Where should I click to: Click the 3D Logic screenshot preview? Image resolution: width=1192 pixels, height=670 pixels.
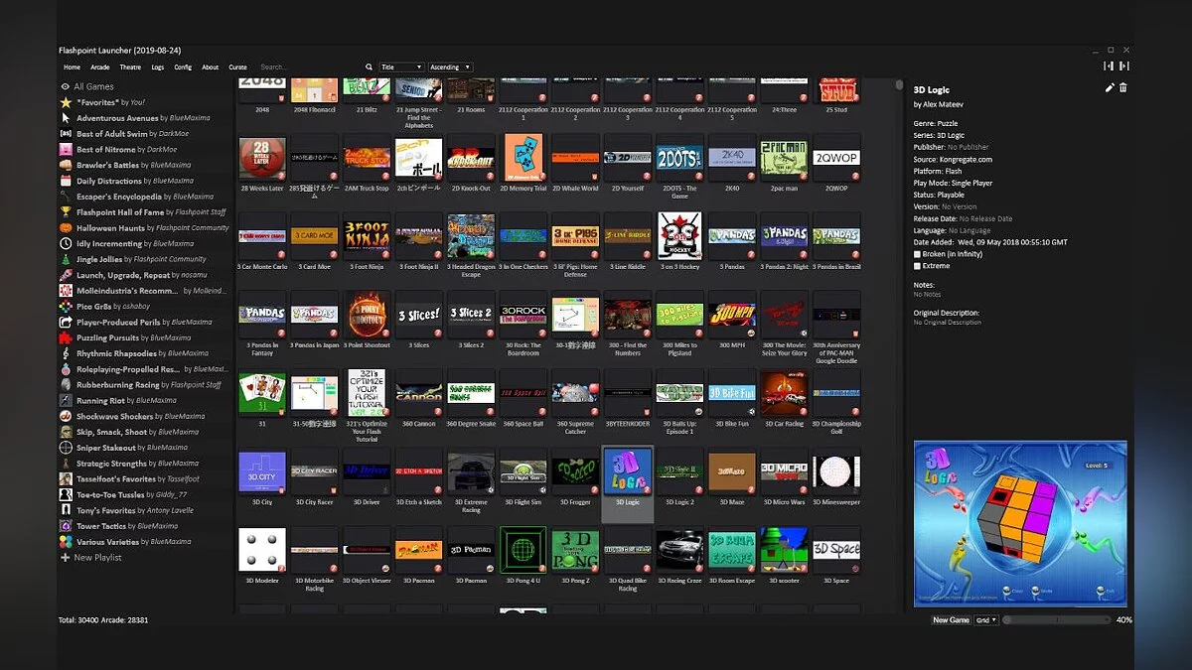[1020, 524]
